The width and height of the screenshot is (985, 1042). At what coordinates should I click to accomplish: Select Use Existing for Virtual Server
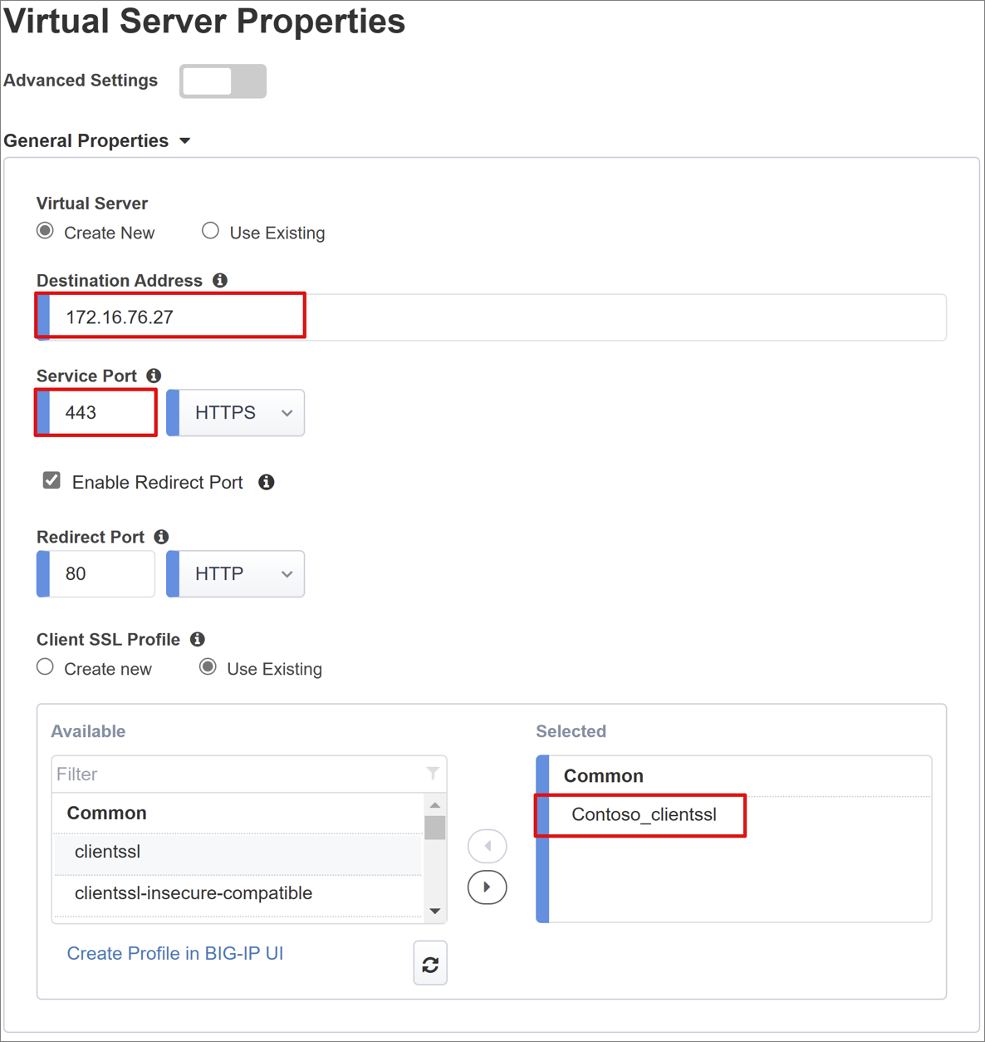210,230
